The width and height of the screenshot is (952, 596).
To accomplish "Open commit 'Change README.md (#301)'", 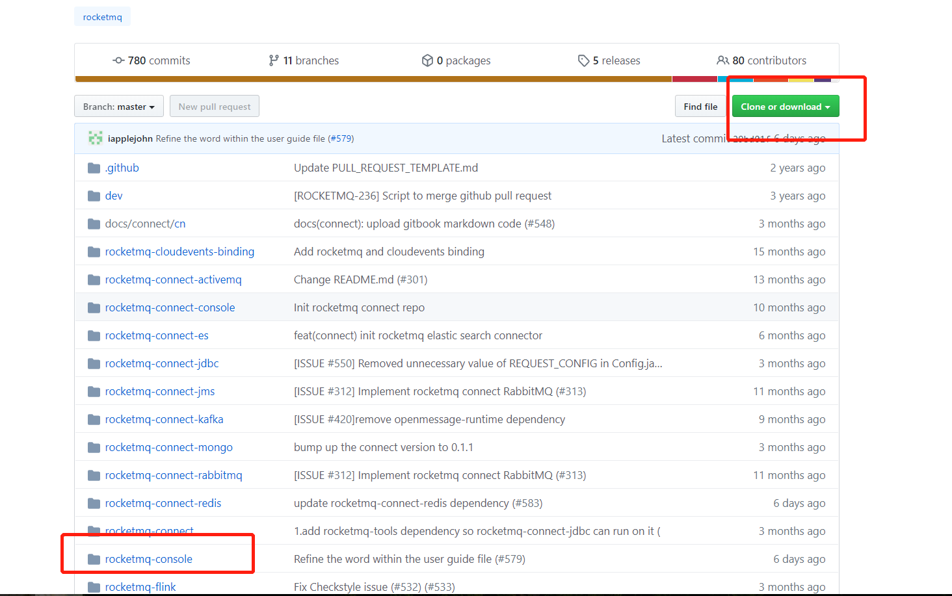I will tap(360, 279).
